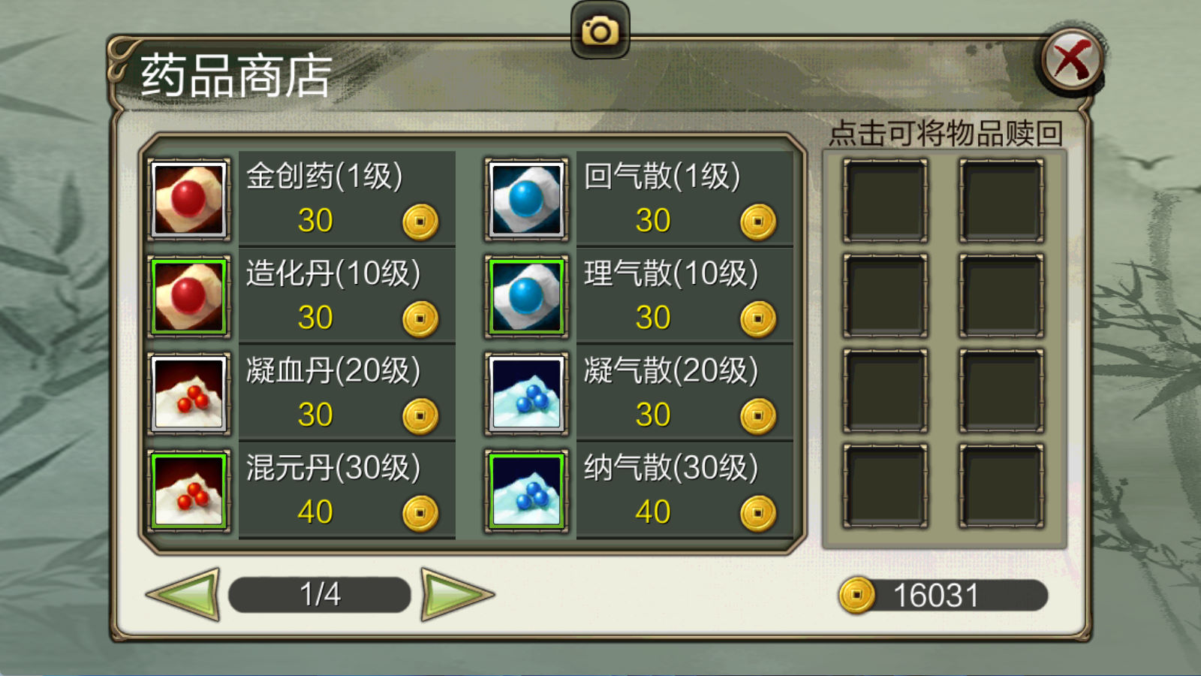Choose the 造化丹(10级) item icon
1201x676 pixels.
tap(188, 297)
